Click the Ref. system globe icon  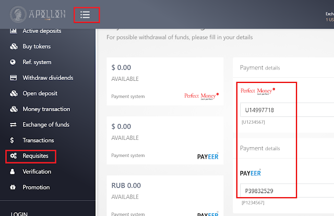point(13,62)
